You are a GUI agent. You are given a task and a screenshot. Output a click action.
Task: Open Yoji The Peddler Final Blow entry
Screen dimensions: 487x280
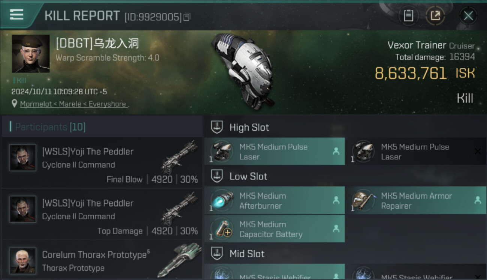click(x=102, y=163)
